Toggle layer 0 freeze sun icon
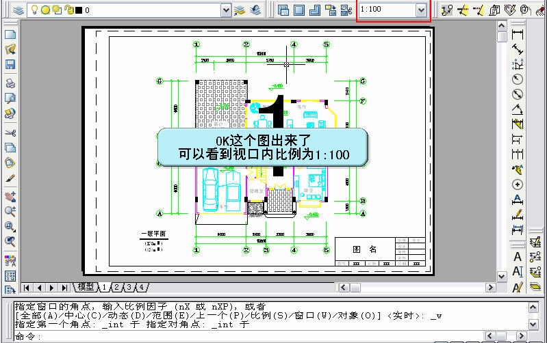The height and width of the screenshot is (343, 547). click(45, 10)
